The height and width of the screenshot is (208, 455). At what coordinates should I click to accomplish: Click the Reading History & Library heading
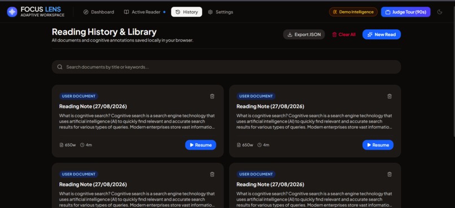(104, 32)
